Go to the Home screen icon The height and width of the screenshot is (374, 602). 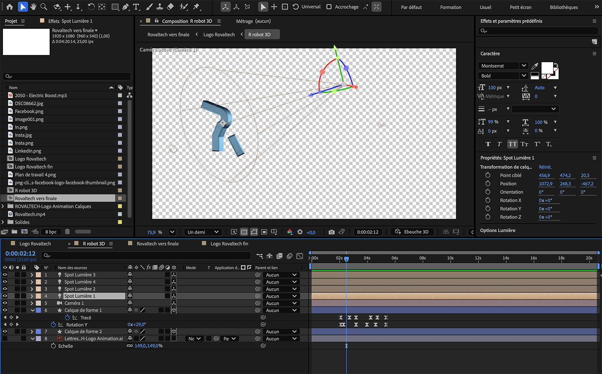pos(10,7)
